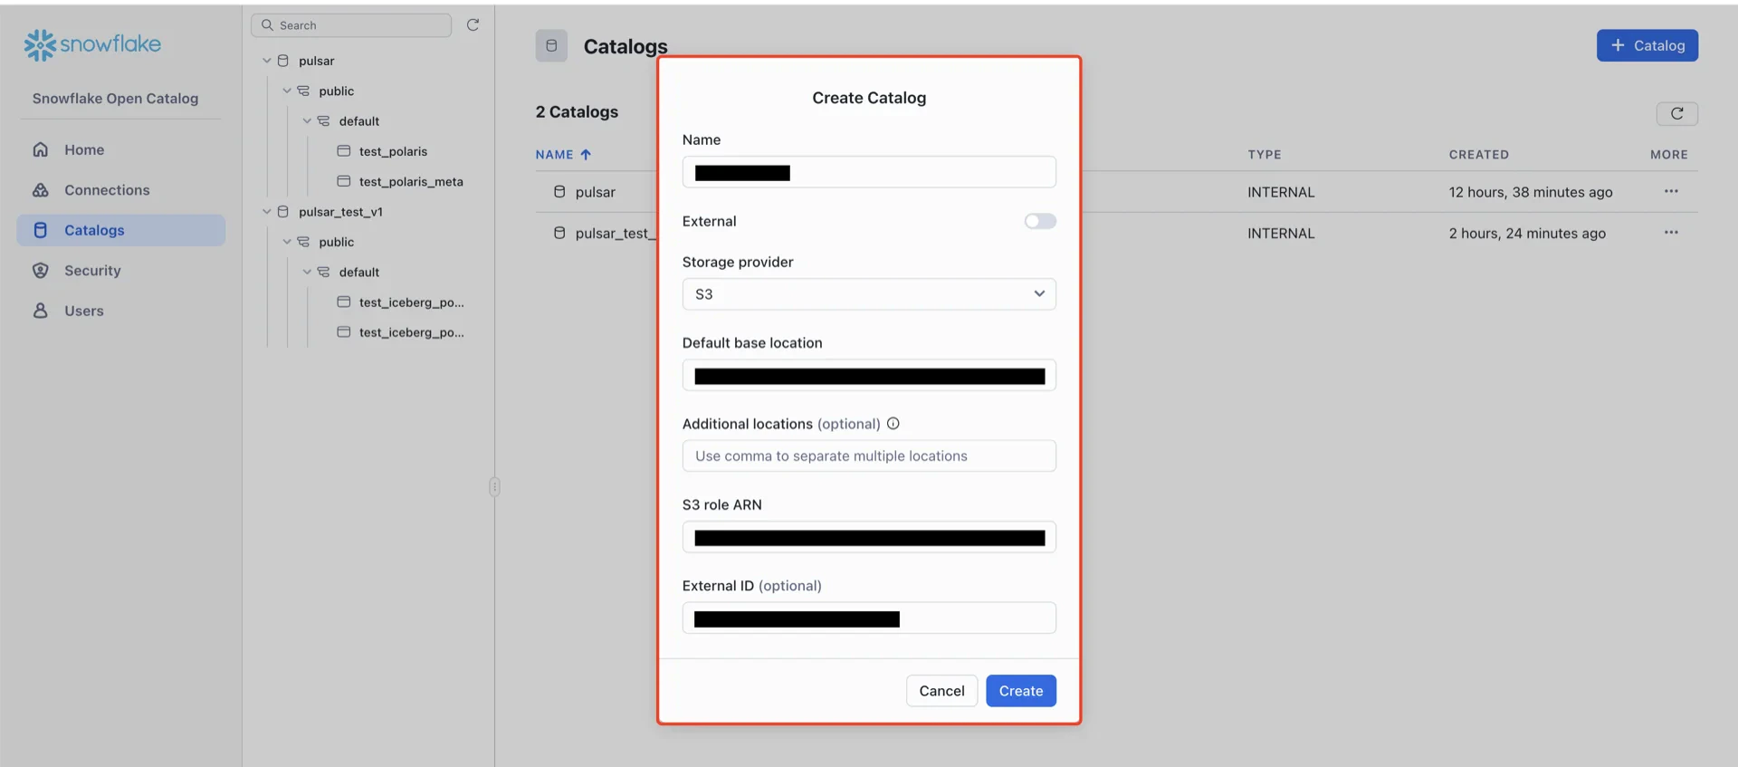The width and height of the screenshot is (1738, 767).
Task: Collapse the public namespace under pulsar
Action: tap(286, 91)
